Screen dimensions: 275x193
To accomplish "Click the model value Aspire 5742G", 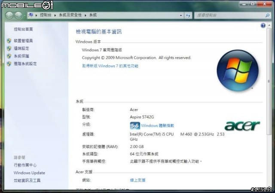I will click(142, 117).
